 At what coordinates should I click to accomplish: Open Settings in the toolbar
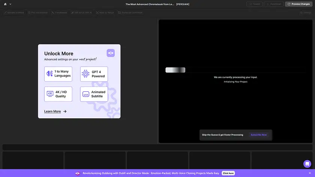click(x=305, y=13)
